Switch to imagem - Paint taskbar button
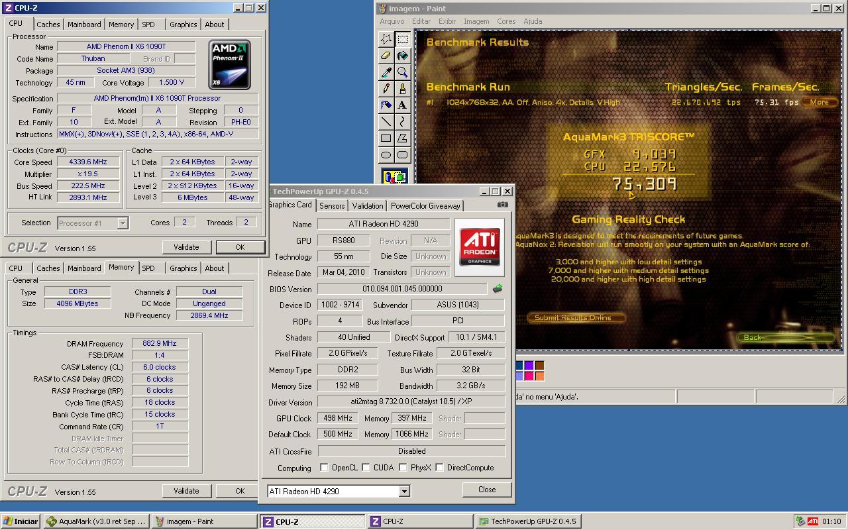848x530 pixels. tap(204, 521)
